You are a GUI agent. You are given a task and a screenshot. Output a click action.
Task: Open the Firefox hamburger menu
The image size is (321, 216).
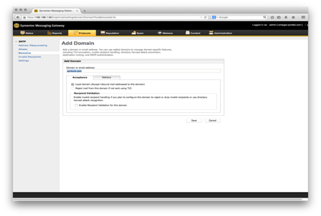coord(303,17)
